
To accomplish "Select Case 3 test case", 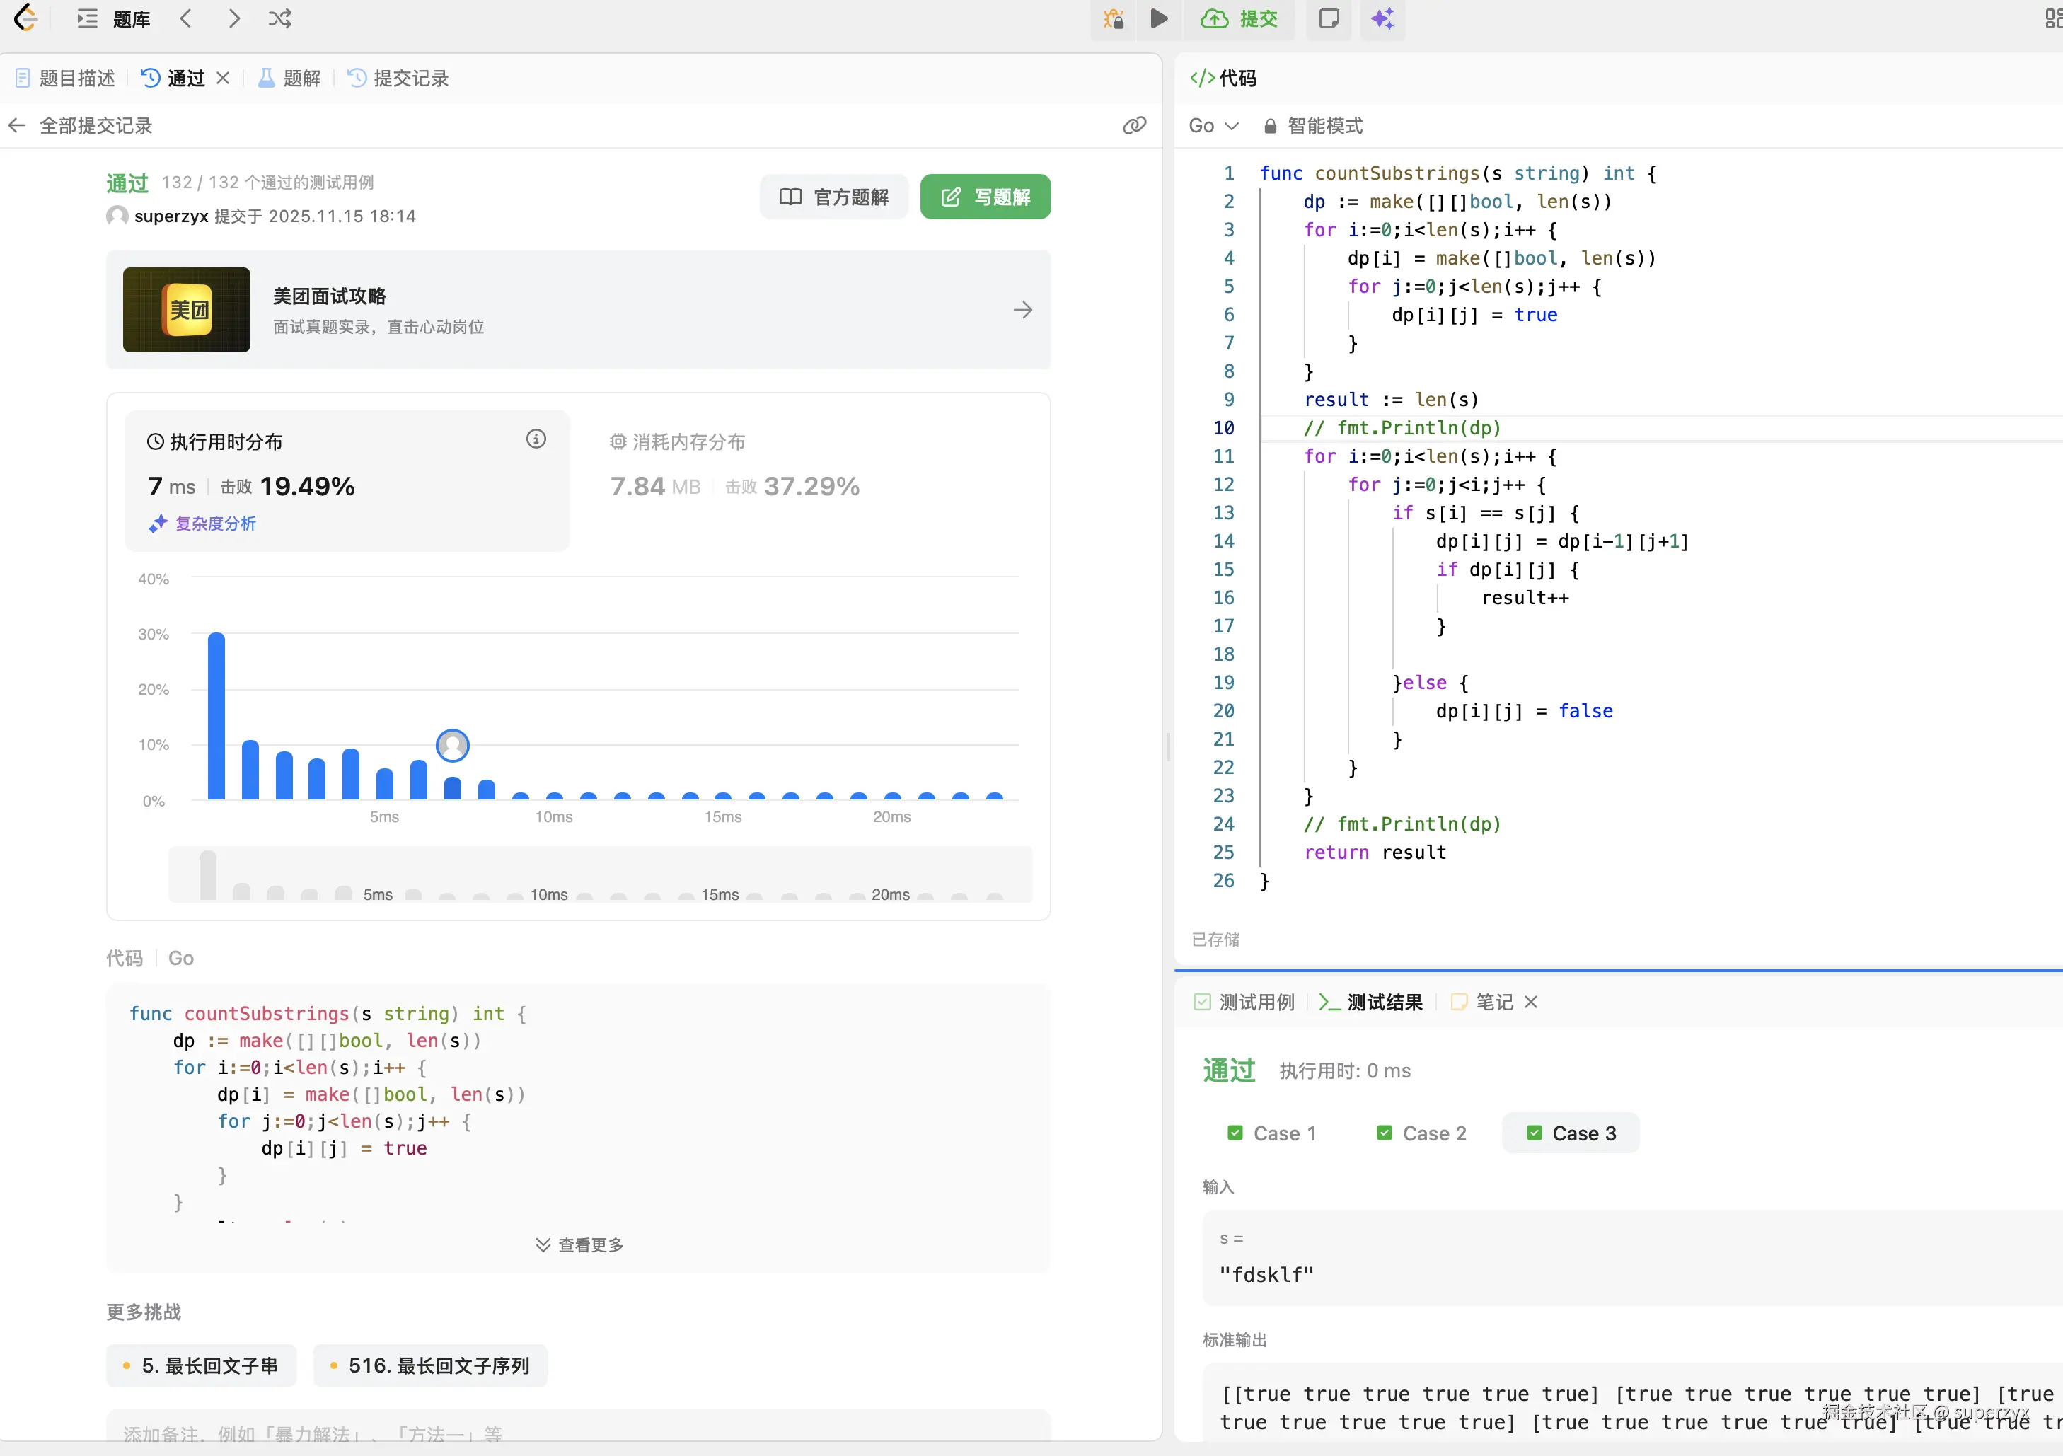I will [x=1571, y=1133].
